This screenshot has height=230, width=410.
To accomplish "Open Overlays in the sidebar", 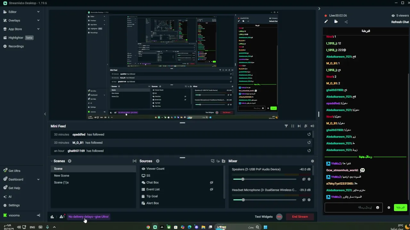I will (14, 20).
